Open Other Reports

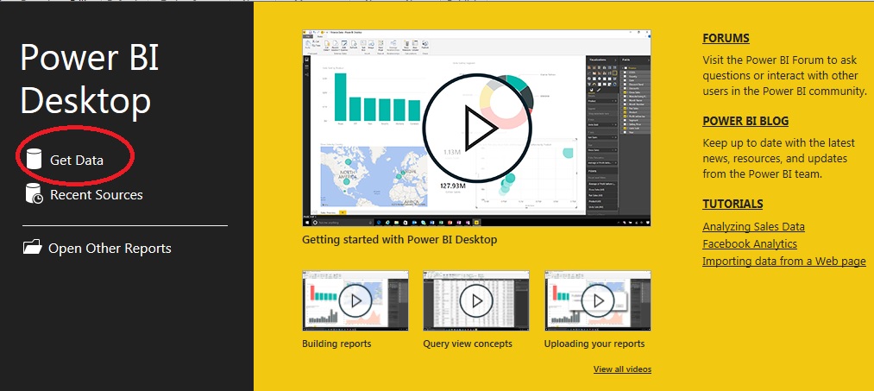click(110, 249)
